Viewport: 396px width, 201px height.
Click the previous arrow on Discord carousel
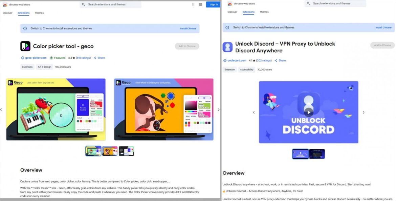click(x=254, y=112)
